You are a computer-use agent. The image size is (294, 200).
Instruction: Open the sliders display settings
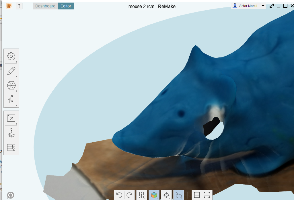pyautogui.click(x=142, y=195)
